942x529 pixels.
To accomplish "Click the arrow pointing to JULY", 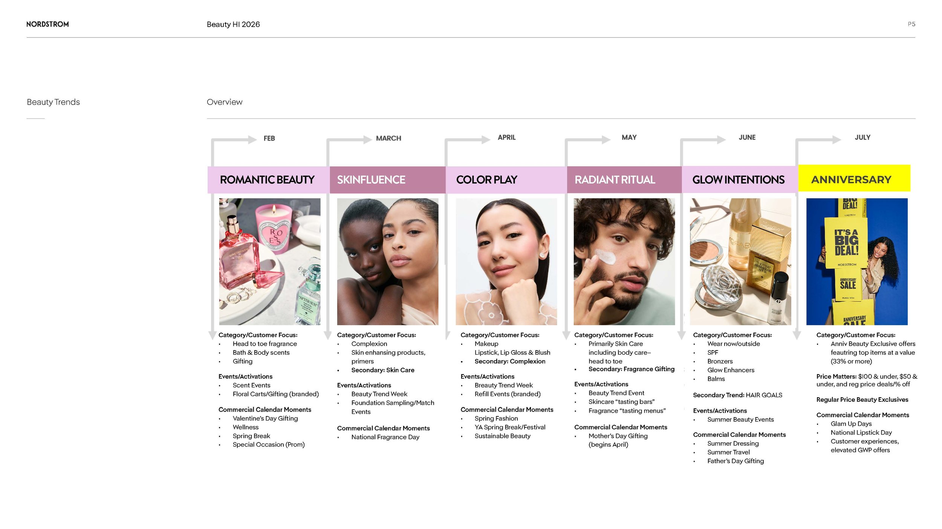I will [836, 140].
